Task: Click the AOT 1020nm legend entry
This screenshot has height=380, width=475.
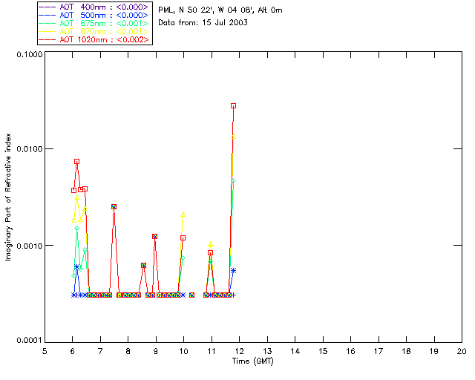Action: click(94, 39)
